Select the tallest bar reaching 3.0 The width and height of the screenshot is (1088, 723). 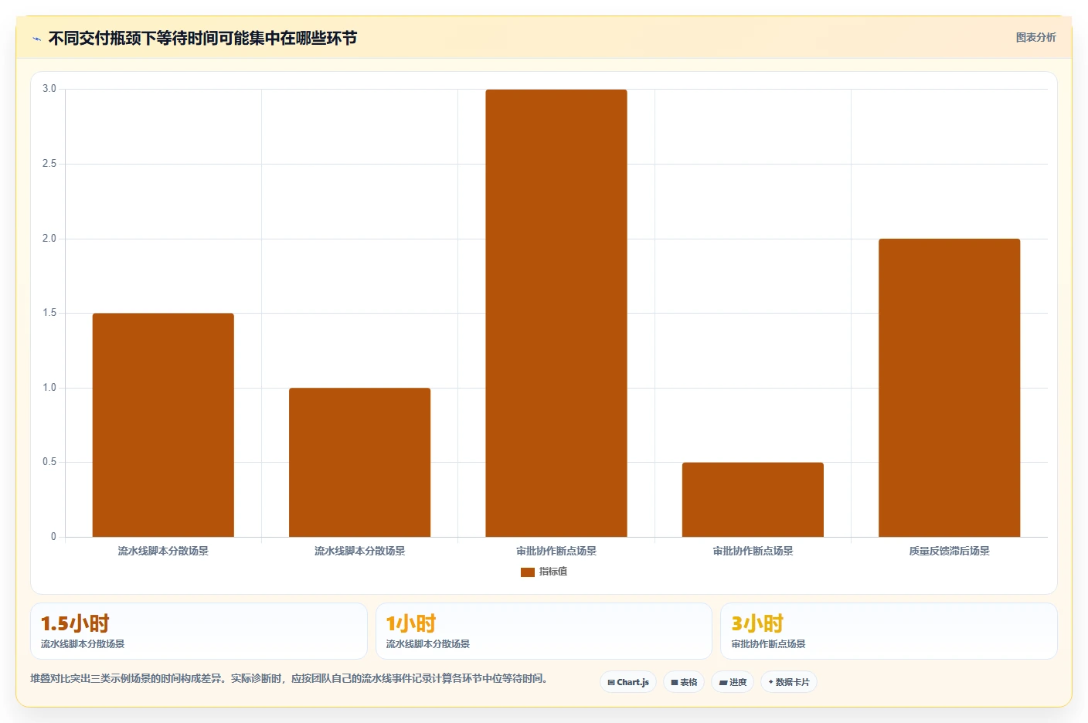[x=556, y=313]
